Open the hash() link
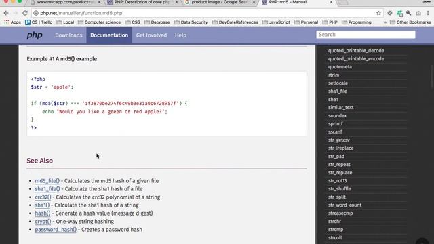434x244 pixels. (x=43, y=213)
